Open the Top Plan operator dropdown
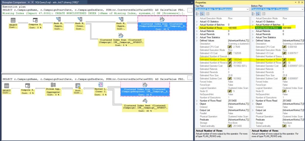Viewport: 305px width, 141px height. coord(247,9)
